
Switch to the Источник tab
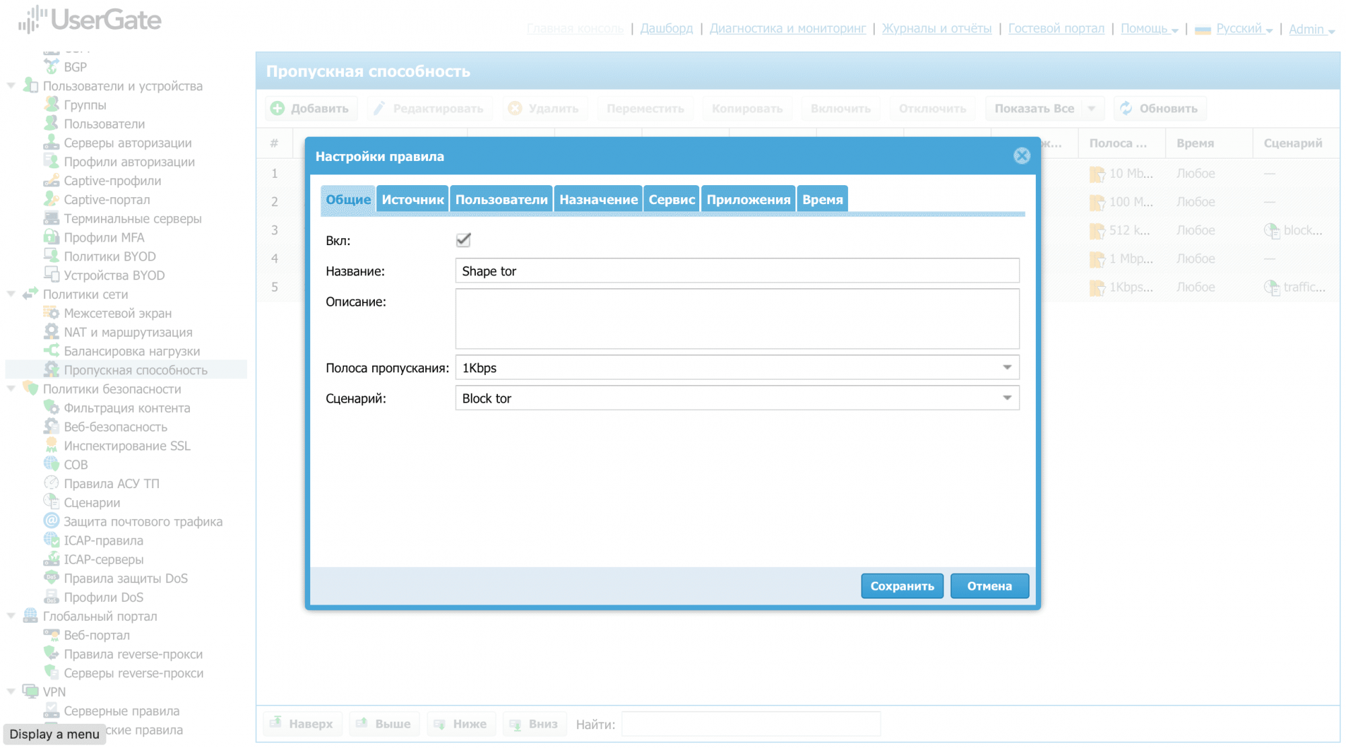(x=413, y=199)
